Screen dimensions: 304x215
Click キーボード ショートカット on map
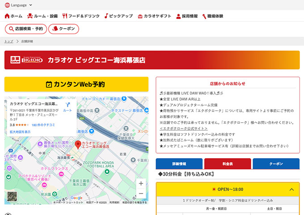coord(68,202)
